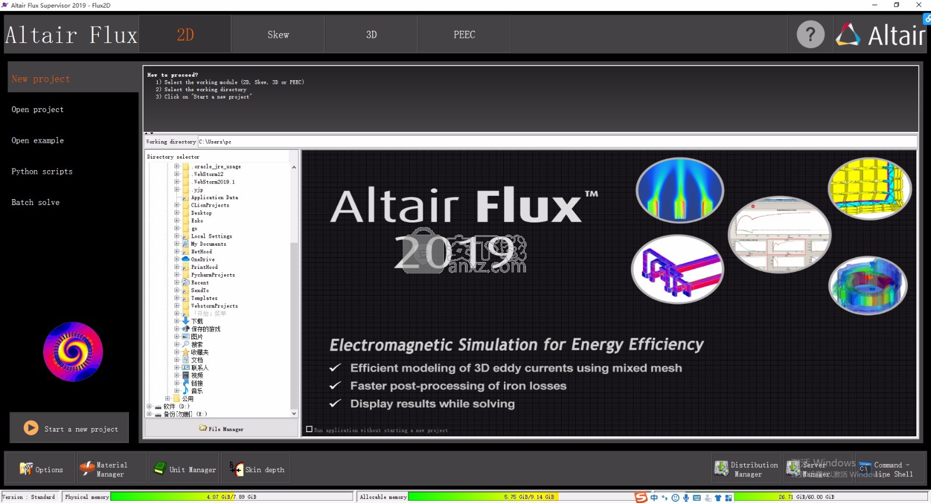Click the video film icon beside 视频

[x=186, y=375]
